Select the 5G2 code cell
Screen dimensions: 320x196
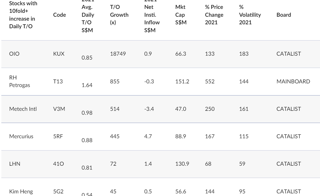tap(57, 191)
